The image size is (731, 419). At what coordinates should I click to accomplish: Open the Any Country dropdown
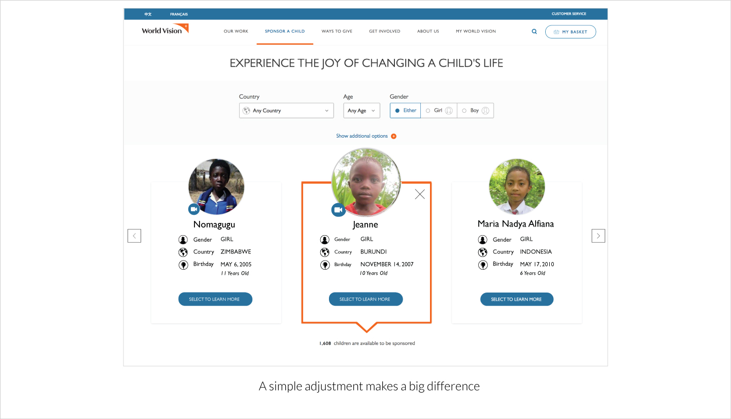286,111
